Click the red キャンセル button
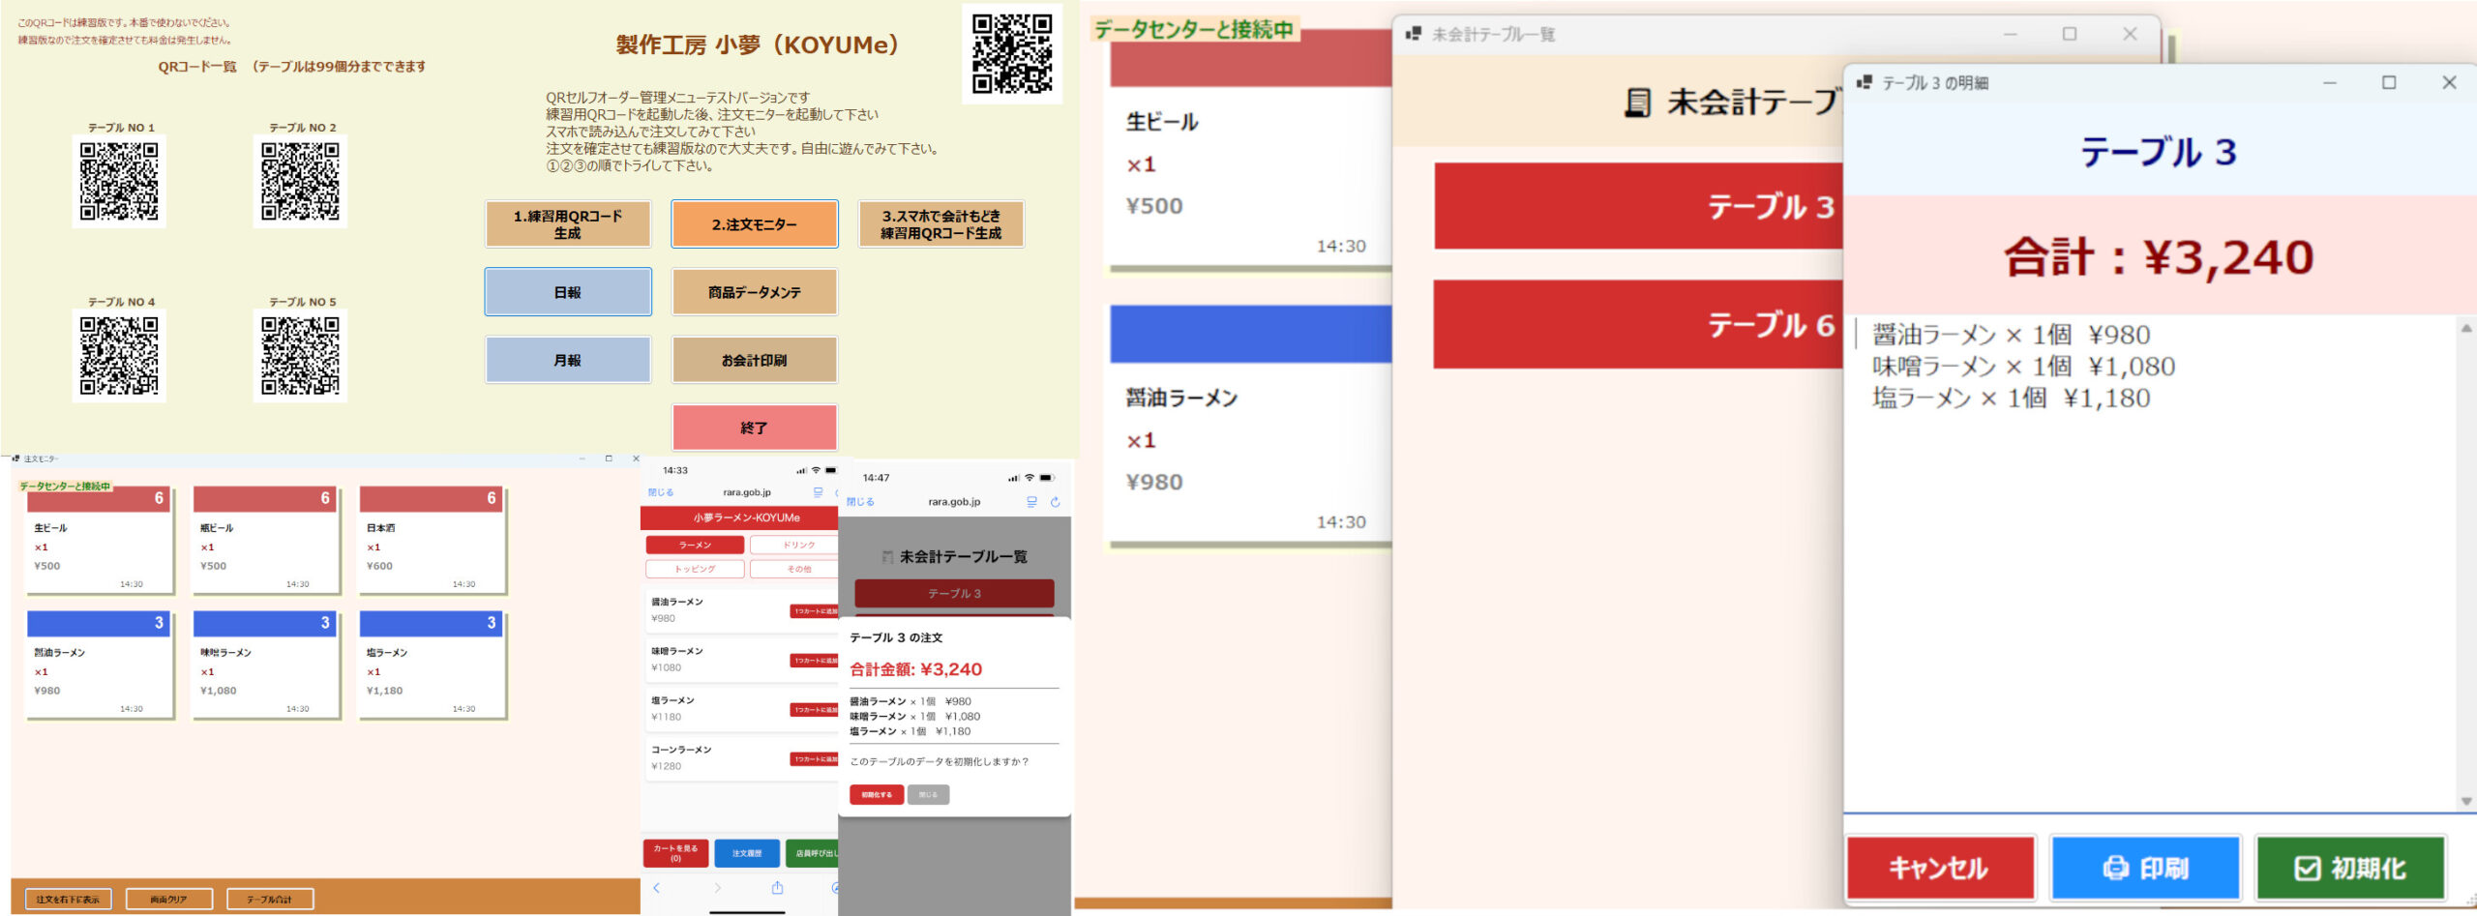The height and width of the screenshot is (916, 2477). point(1940,868)
